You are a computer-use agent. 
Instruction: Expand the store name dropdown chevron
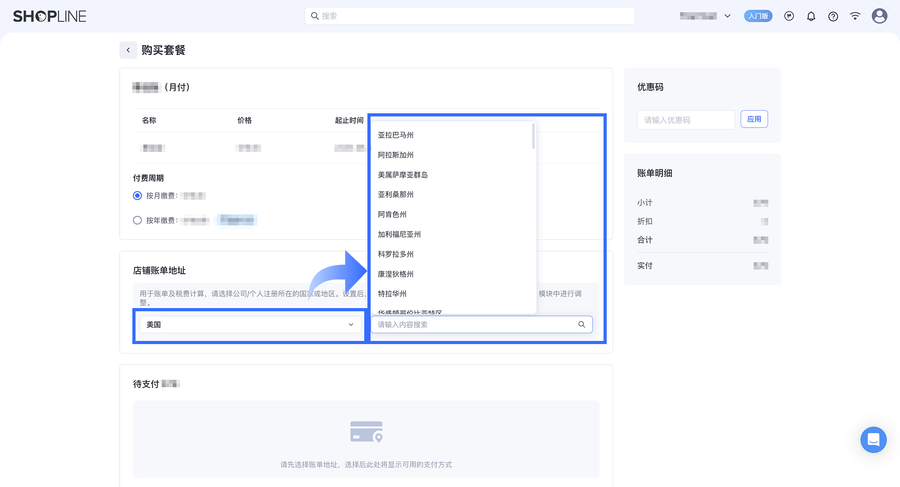point(727,16)
